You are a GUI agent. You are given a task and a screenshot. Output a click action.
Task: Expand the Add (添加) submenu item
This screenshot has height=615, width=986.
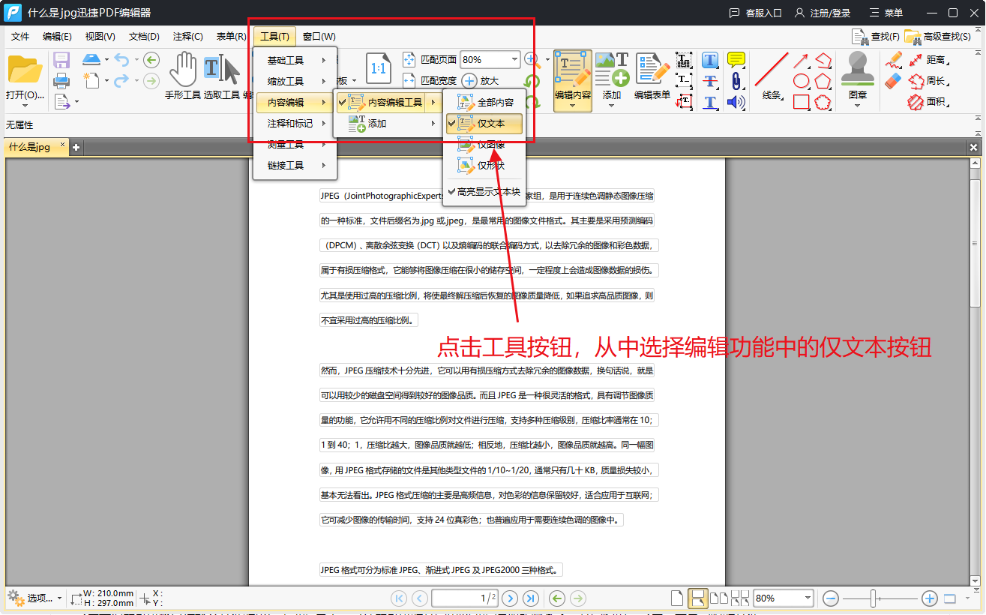pyautogui.click(x=388, y=124)
